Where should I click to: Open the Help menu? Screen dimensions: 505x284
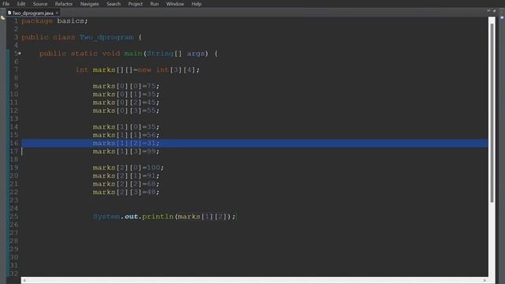[196, 4]
